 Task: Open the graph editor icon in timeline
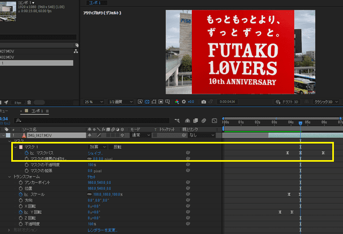coord(214,120)
